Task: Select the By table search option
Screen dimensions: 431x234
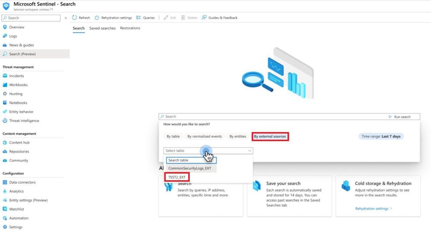Action: [x=173, y=136]
